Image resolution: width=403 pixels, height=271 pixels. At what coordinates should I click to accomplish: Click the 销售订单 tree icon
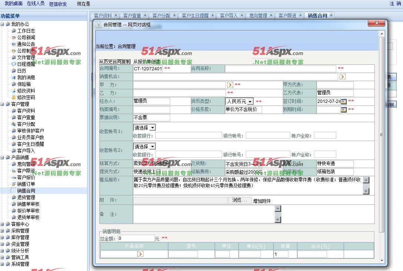[x=14, y=184]
